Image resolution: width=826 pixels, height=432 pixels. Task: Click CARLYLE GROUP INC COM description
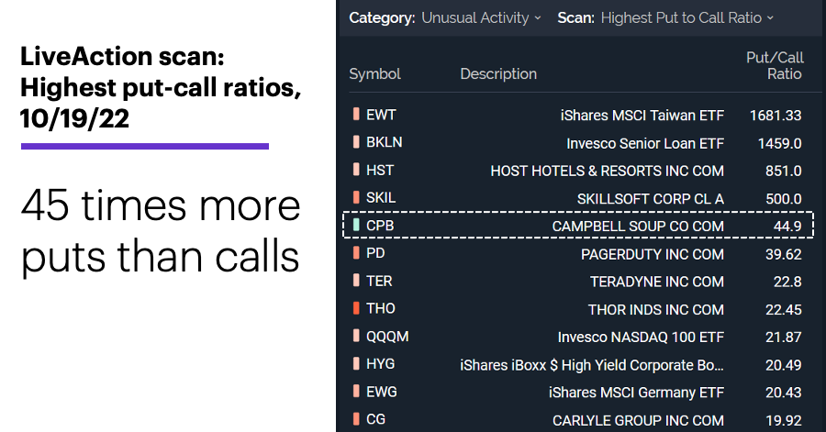[x=638, y=420]
